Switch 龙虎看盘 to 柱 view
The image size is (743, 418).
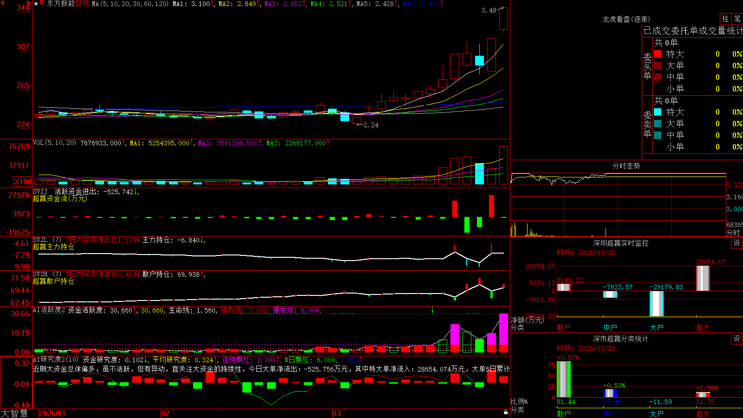pos(725,19)
